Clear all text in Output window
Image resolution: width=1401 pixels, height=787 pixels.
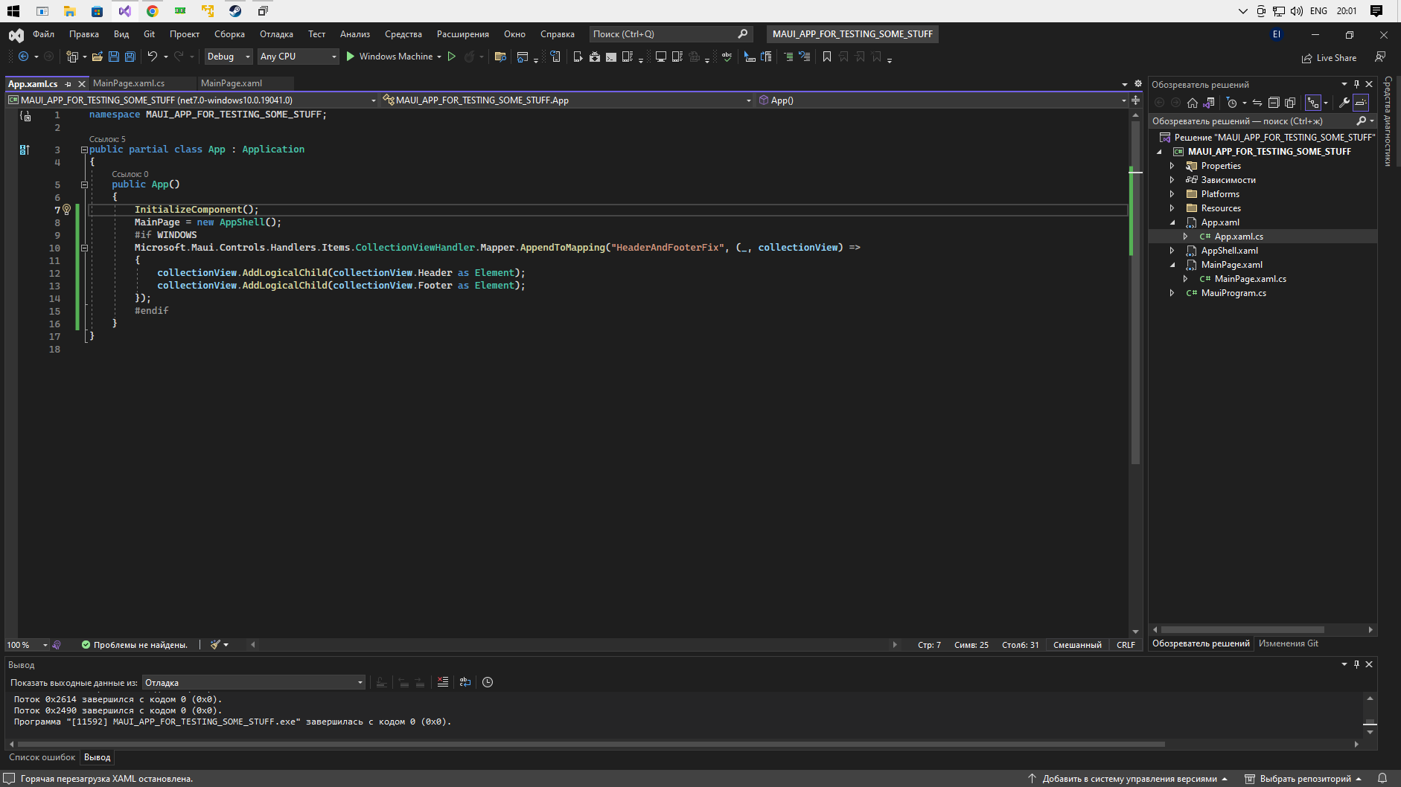pos(443,682)
